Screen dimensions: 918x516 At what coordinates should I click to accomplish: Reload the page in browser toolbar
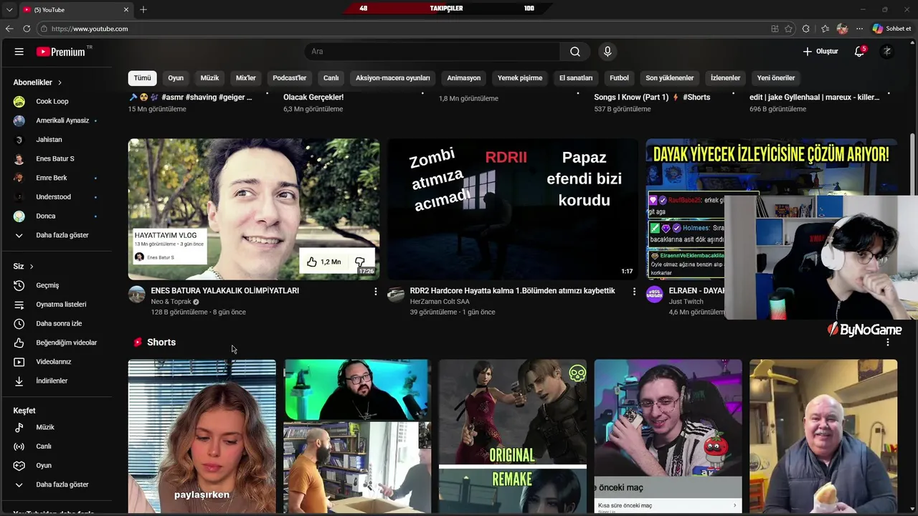(27, 29)
